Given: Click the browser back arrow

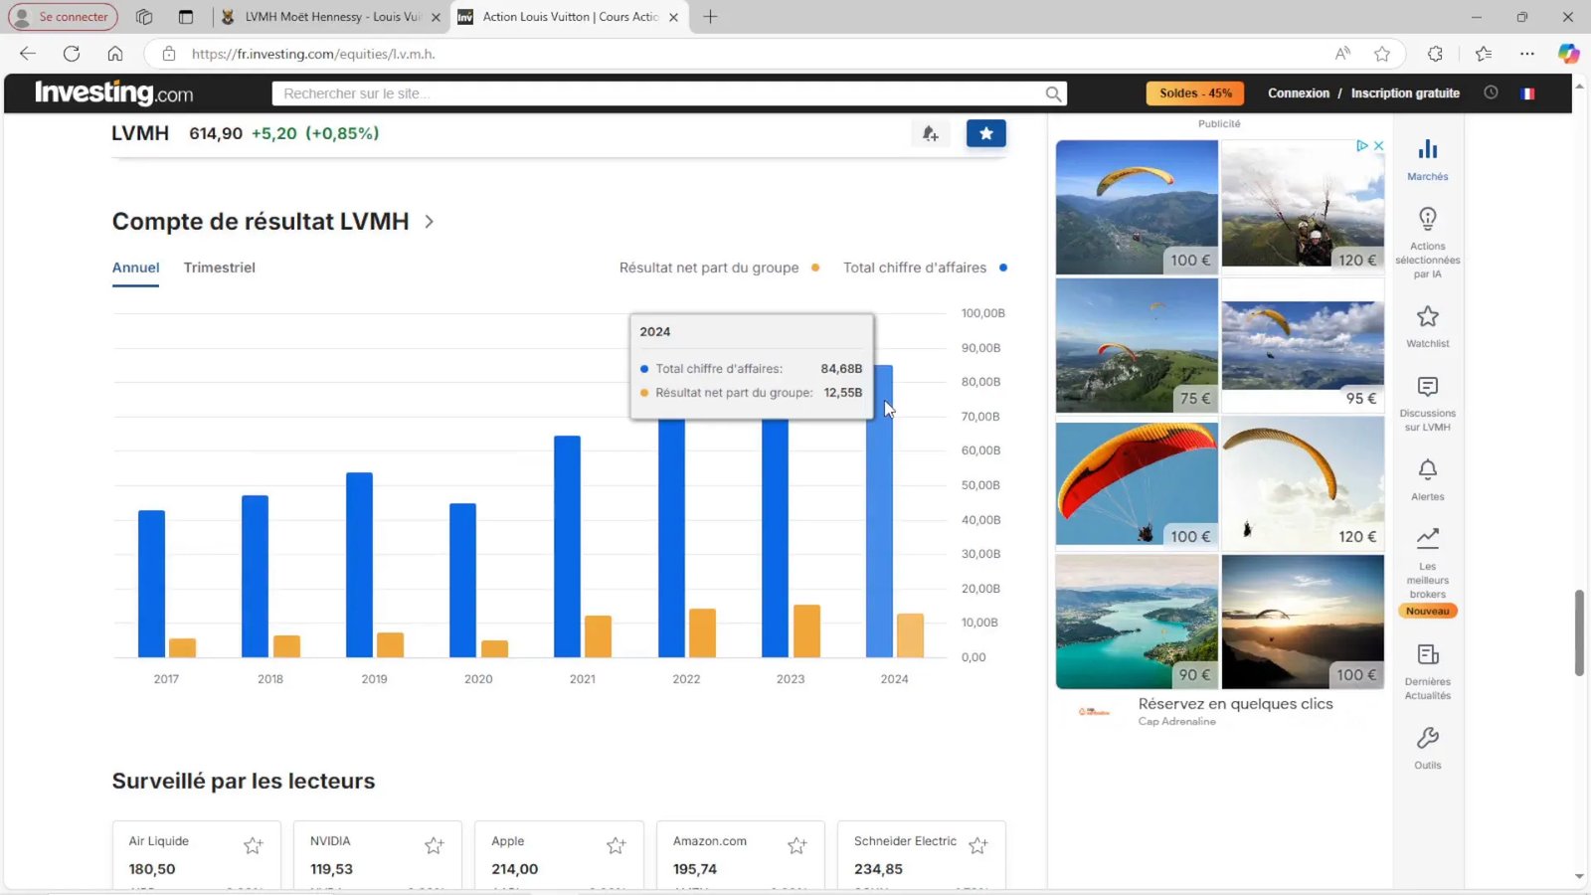Looking at the screenshot, I should (28, 54).
